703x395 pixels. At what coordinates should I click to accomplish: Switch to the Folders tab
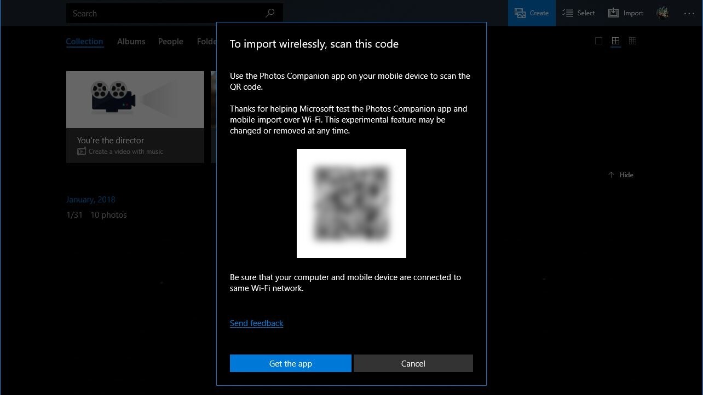tap(207, 42)
